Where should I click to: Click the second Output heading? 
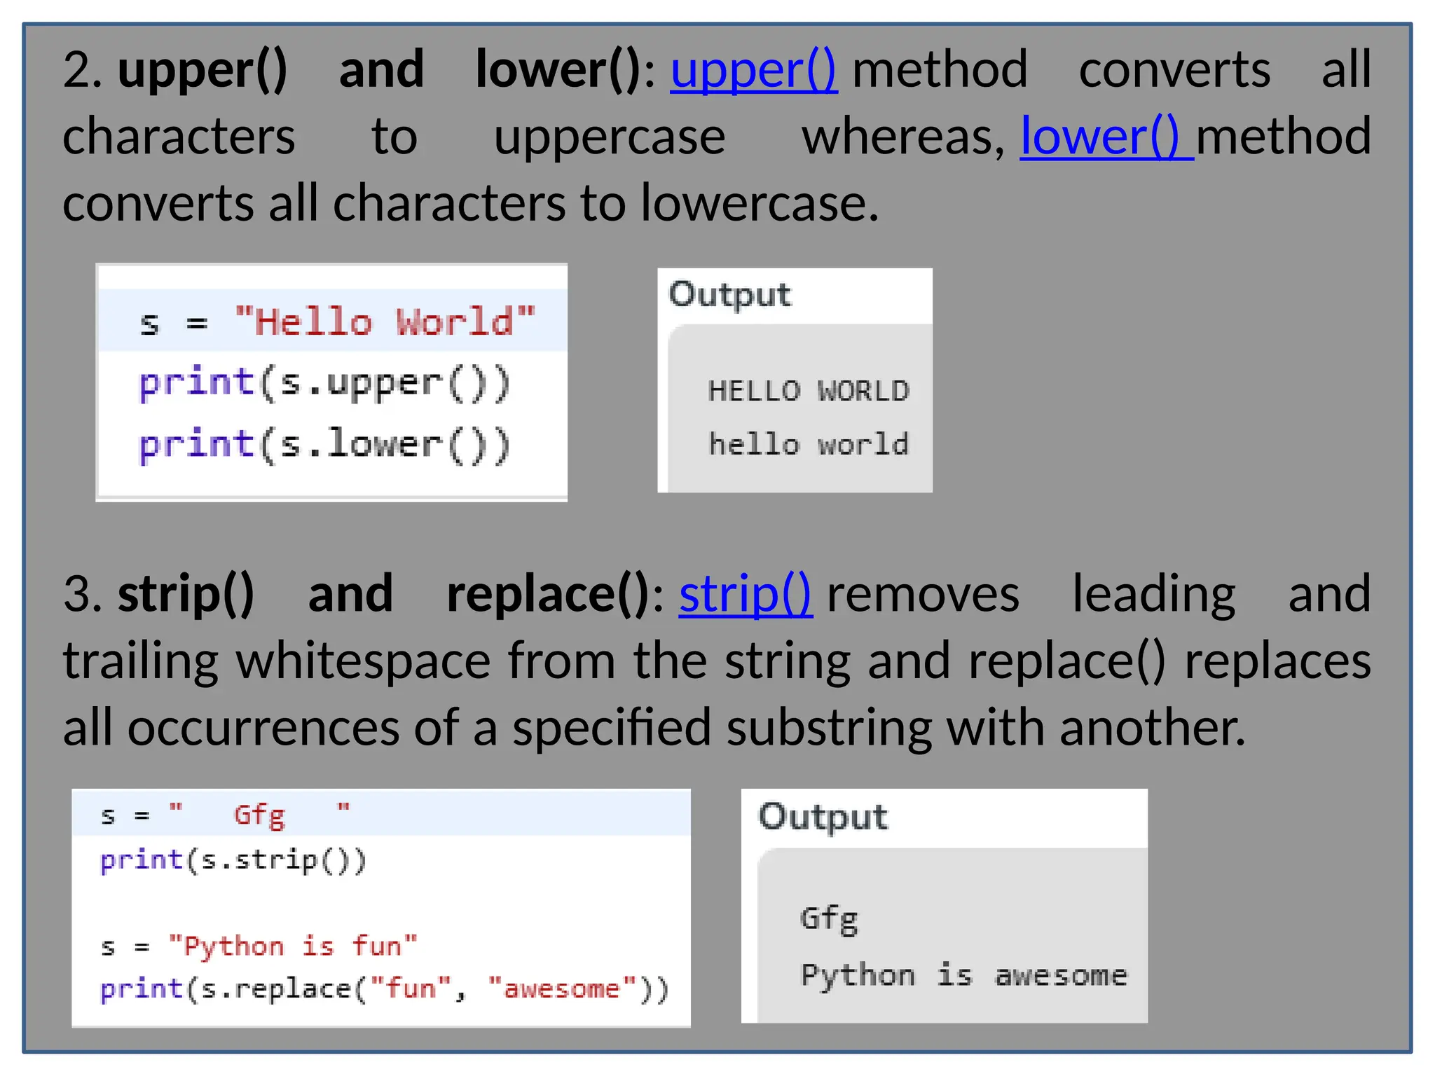pos(823,817)
